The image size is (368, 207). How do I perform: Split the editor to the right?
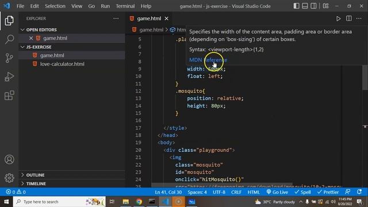[349, 18]
